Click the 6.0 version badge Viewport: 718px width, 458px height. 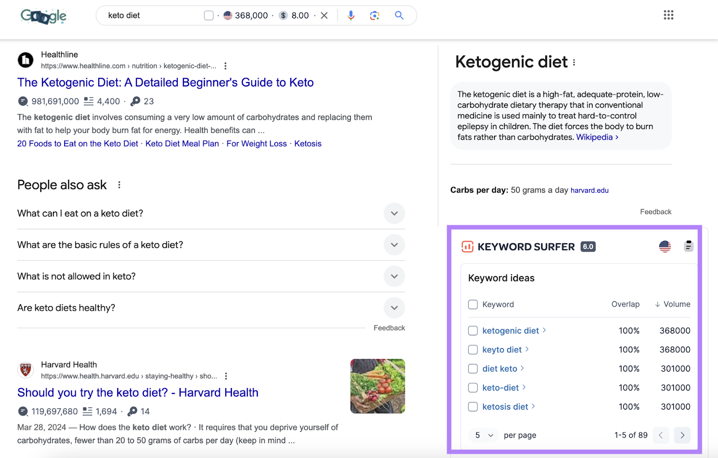588,246
